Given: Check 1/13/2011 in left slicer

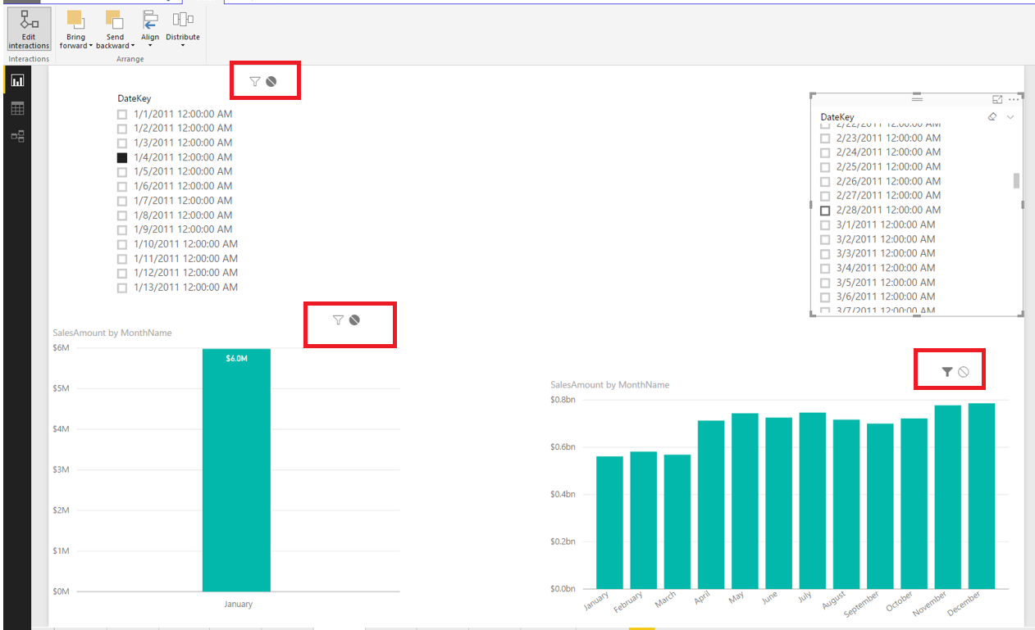Looking at the screenshot, I should [122, 288].
